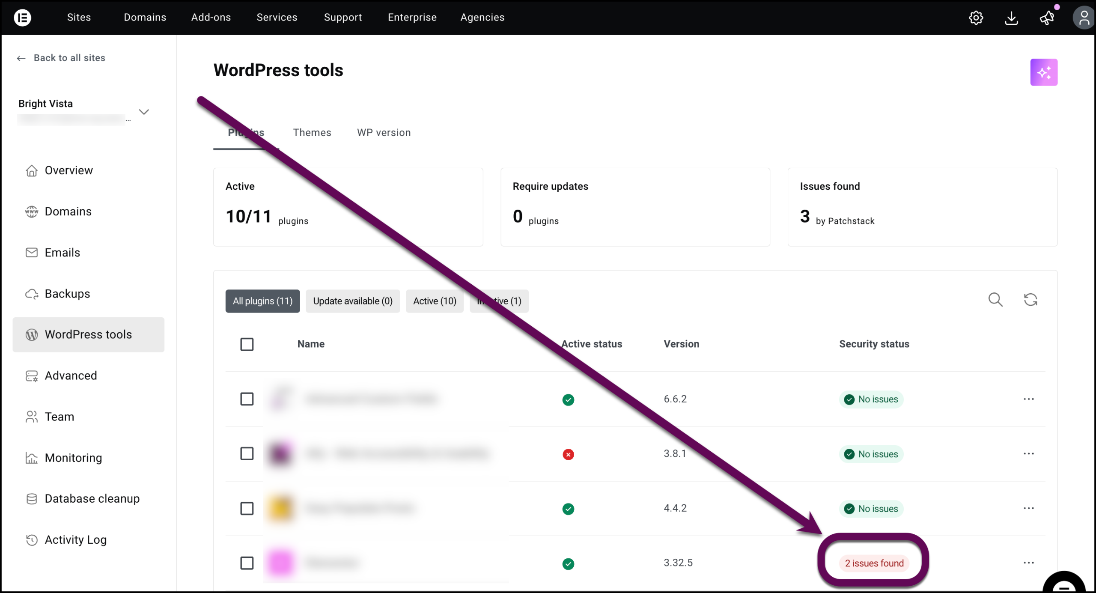Open the WP version tab
The width and height of the screenshot is (1096, 593).
click(x=384, y=133)
